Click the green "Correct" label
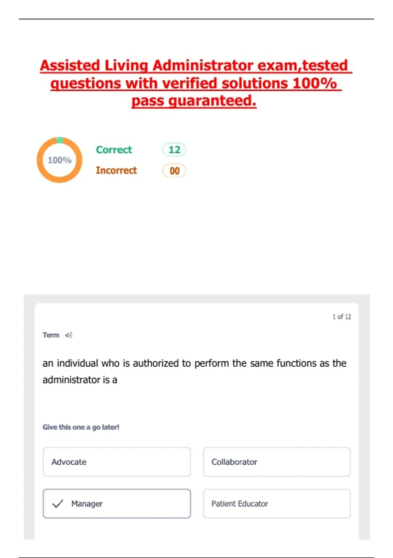 pyautogui.click(x=114, y=150)
